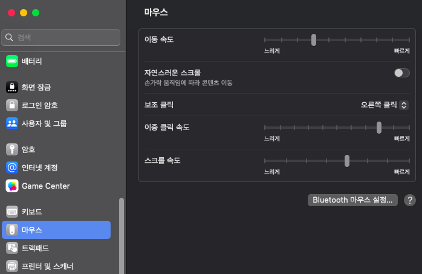Click the Battery icon in sidebar
Screen dimensions: 422x274
click(12, 61)
